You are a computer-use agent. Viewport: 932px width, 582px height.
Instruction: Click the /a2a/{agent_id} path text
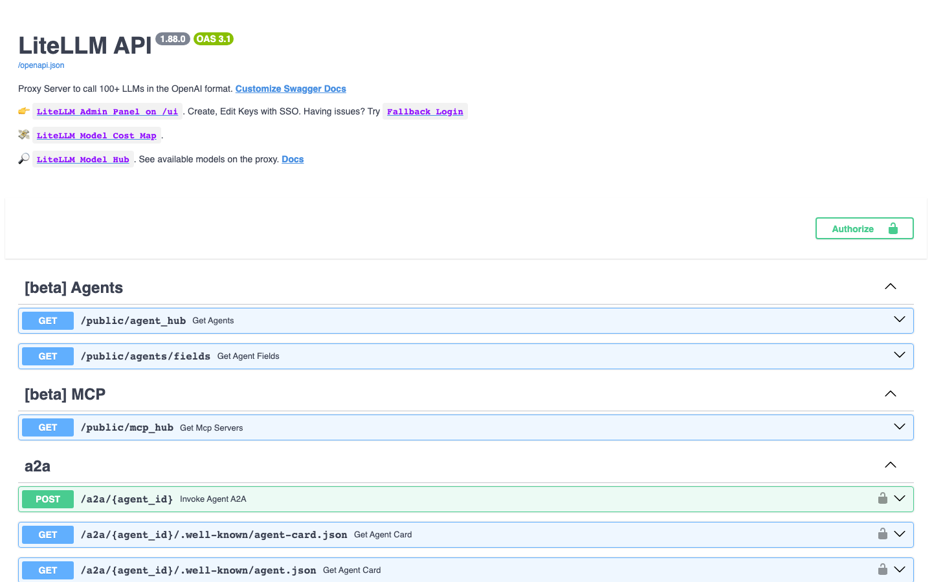click(127, 499)
